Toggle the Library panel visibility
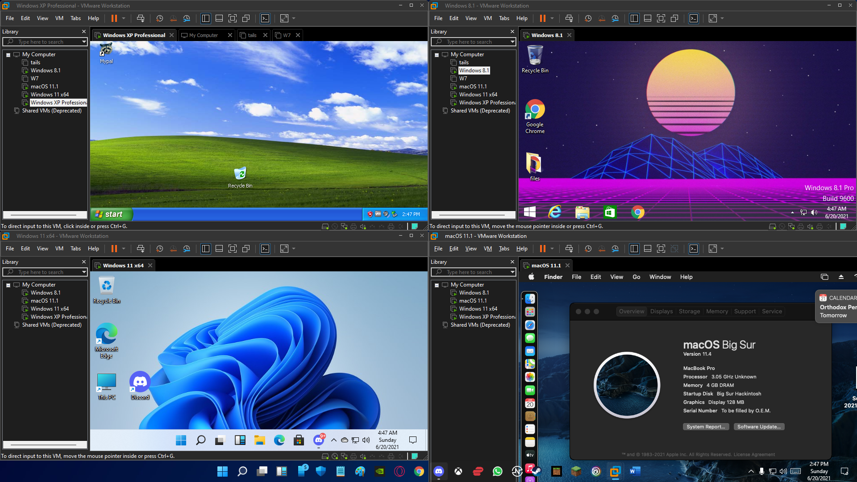The image size is (857, 482). 206,18
